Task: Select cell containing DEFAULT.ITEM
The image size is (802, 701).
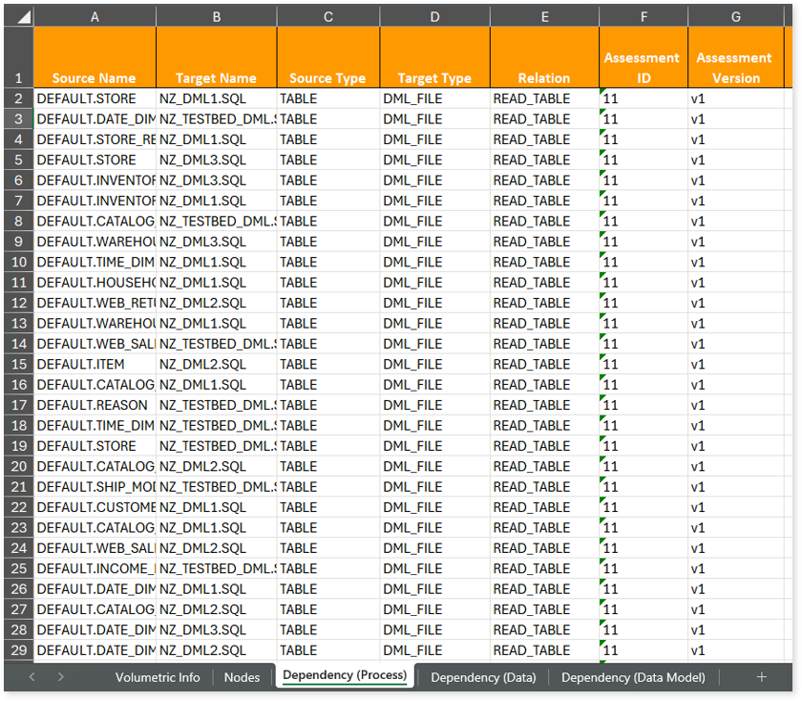Action: 95,364
